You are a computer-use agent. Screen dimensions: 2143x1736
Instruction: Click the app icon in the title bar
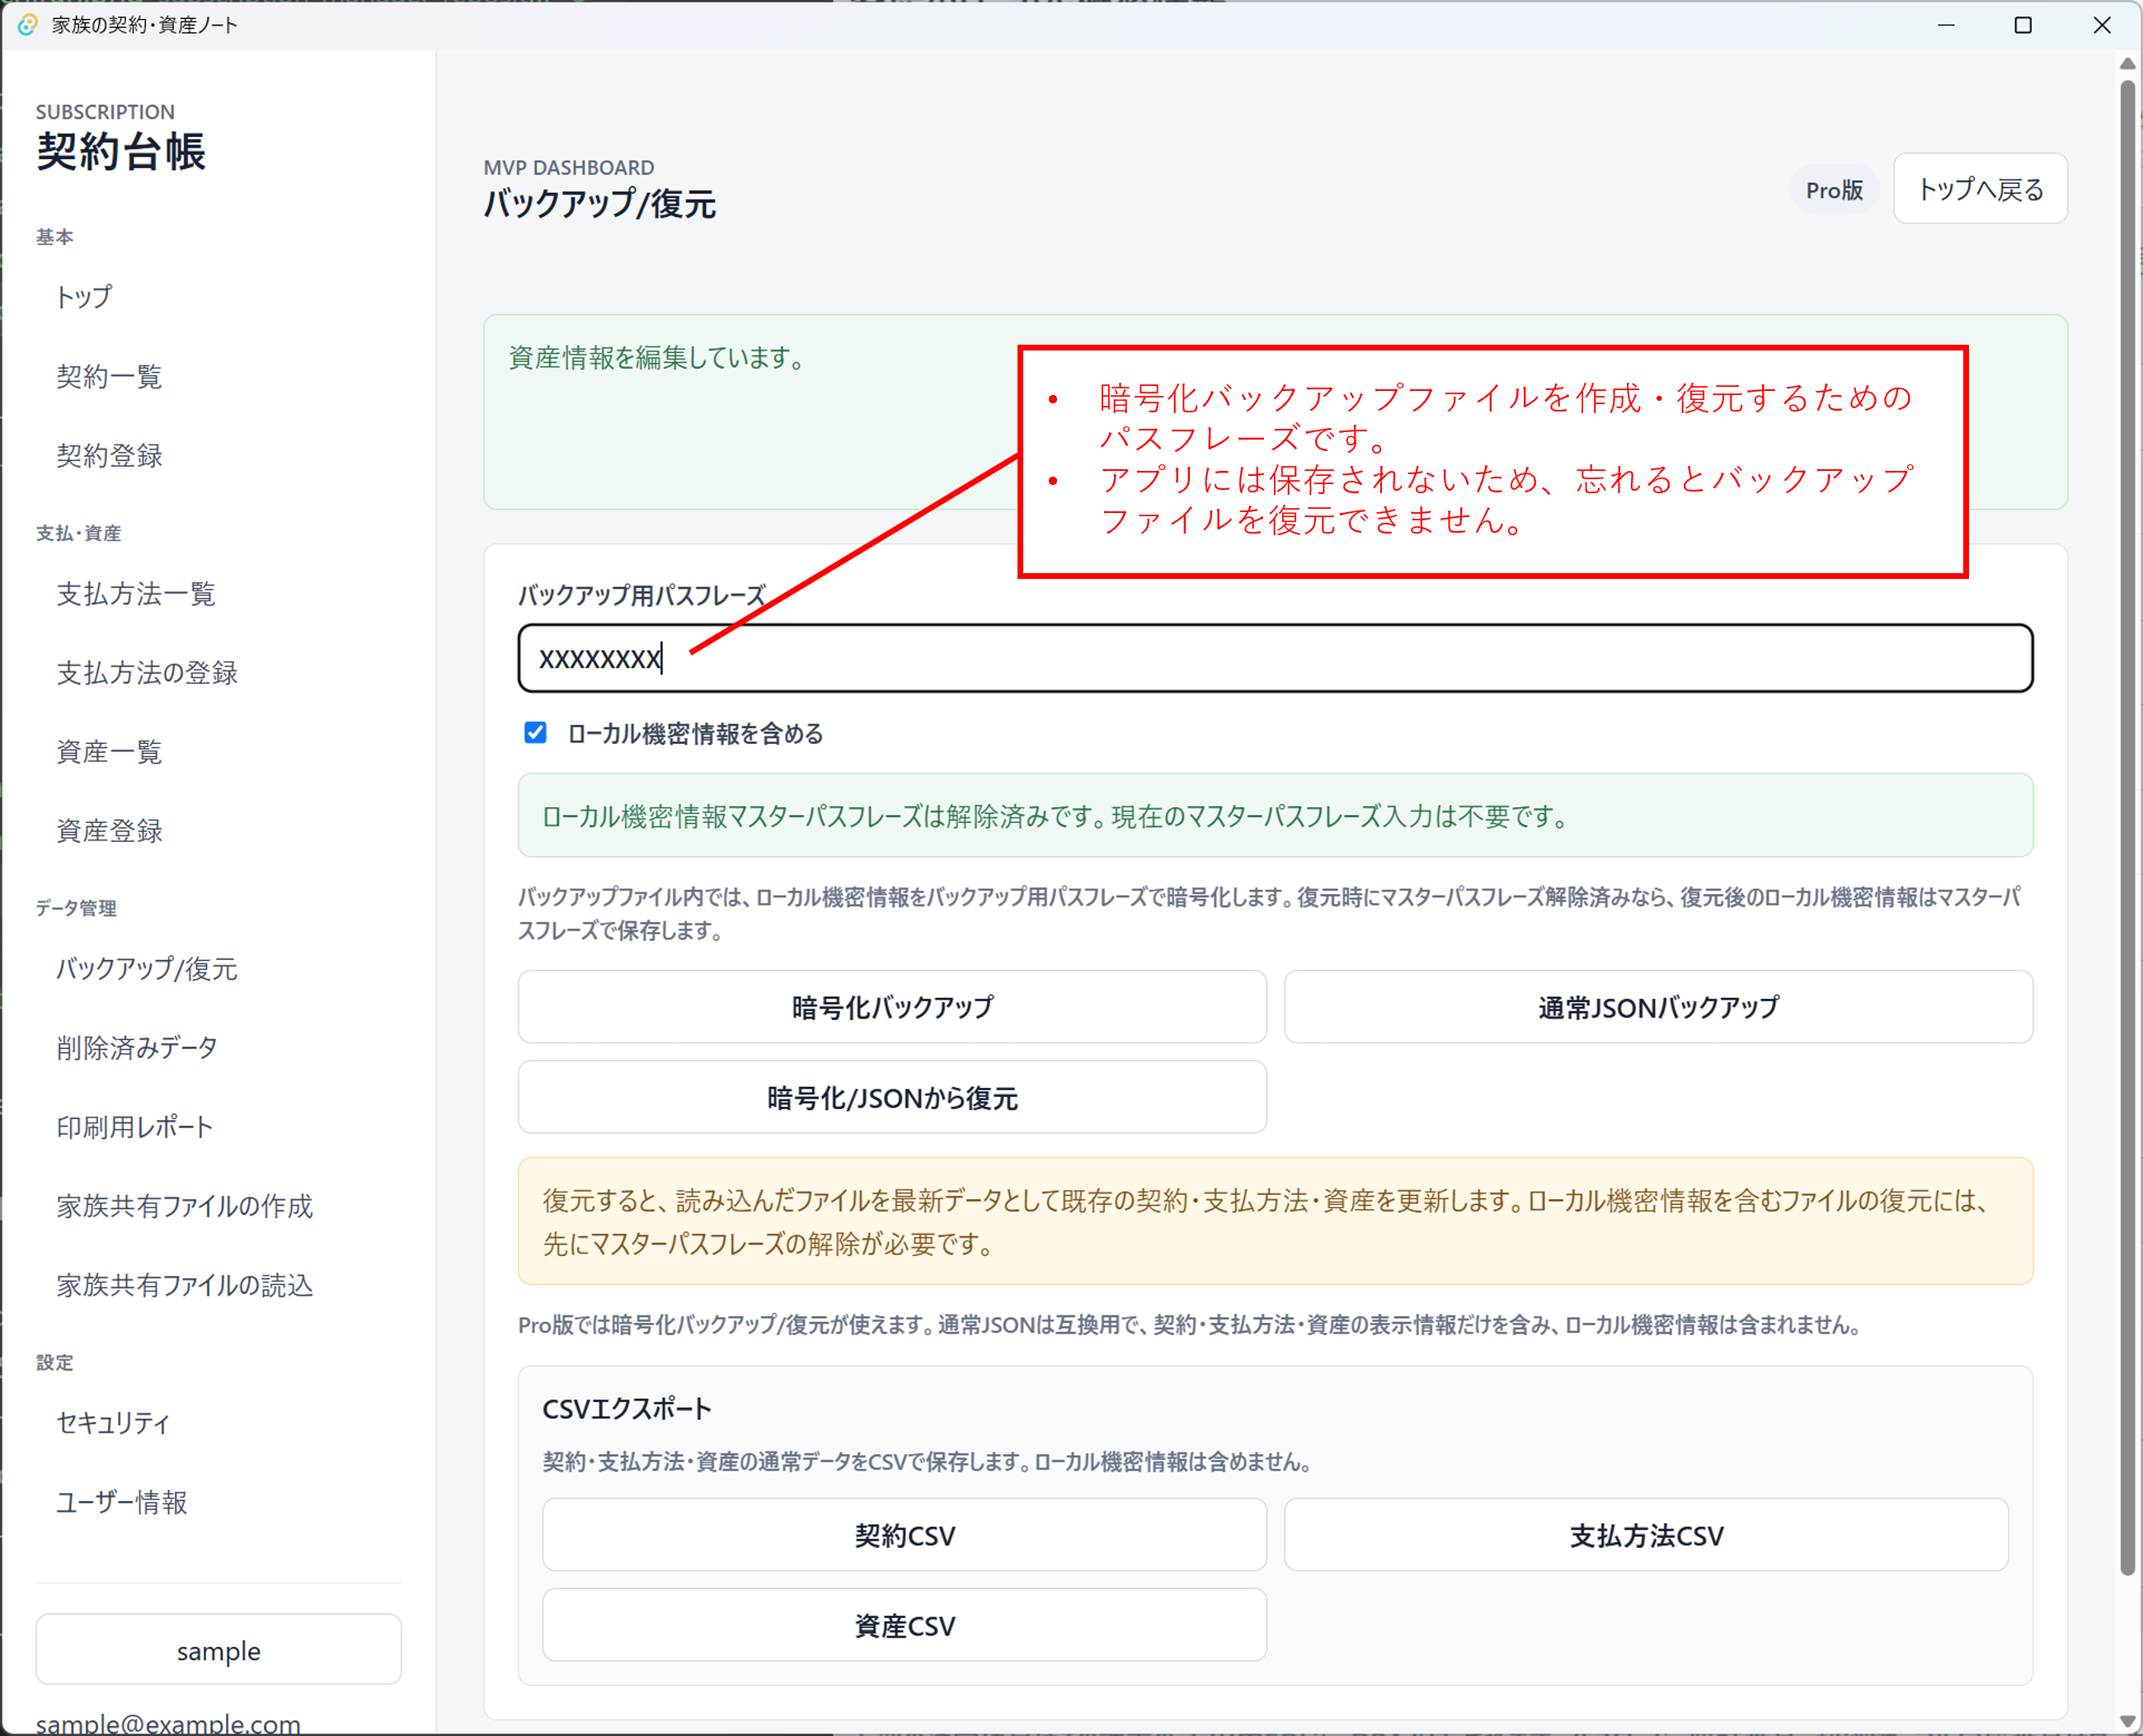[x=28, y=24]
